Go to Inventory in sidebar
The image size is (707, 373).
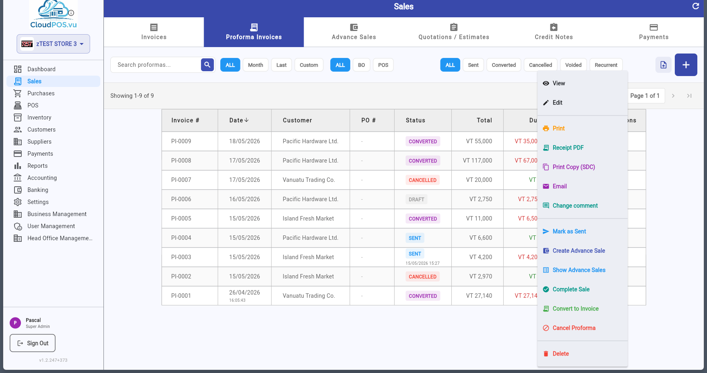(x=53, y=117)
